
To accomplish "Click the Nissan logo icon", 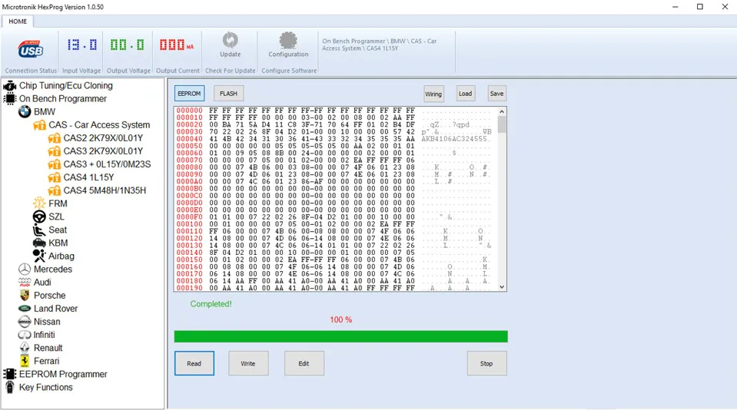I will [x=25, y=322].
